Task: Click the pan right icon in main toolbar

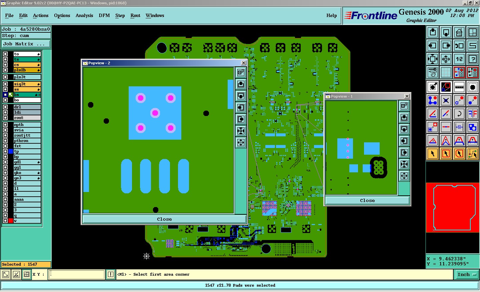Action: coord(446,46)
